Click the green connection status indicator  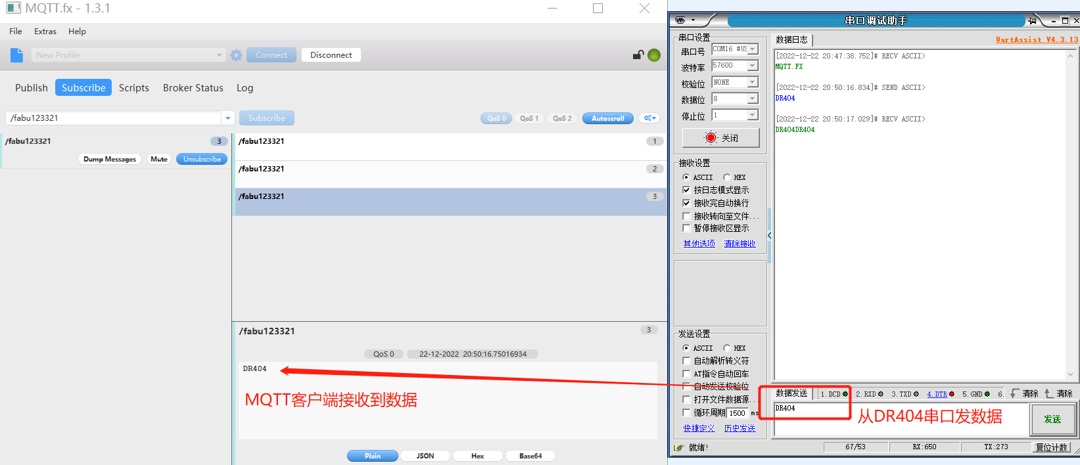click(x=654, y=55)
